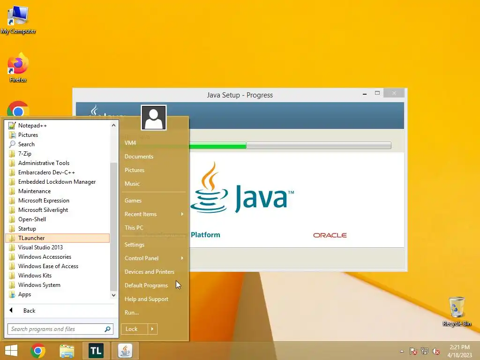The image size is (480, 360).
Task: Focus the Search programs and files box
Action: [60, 329]
